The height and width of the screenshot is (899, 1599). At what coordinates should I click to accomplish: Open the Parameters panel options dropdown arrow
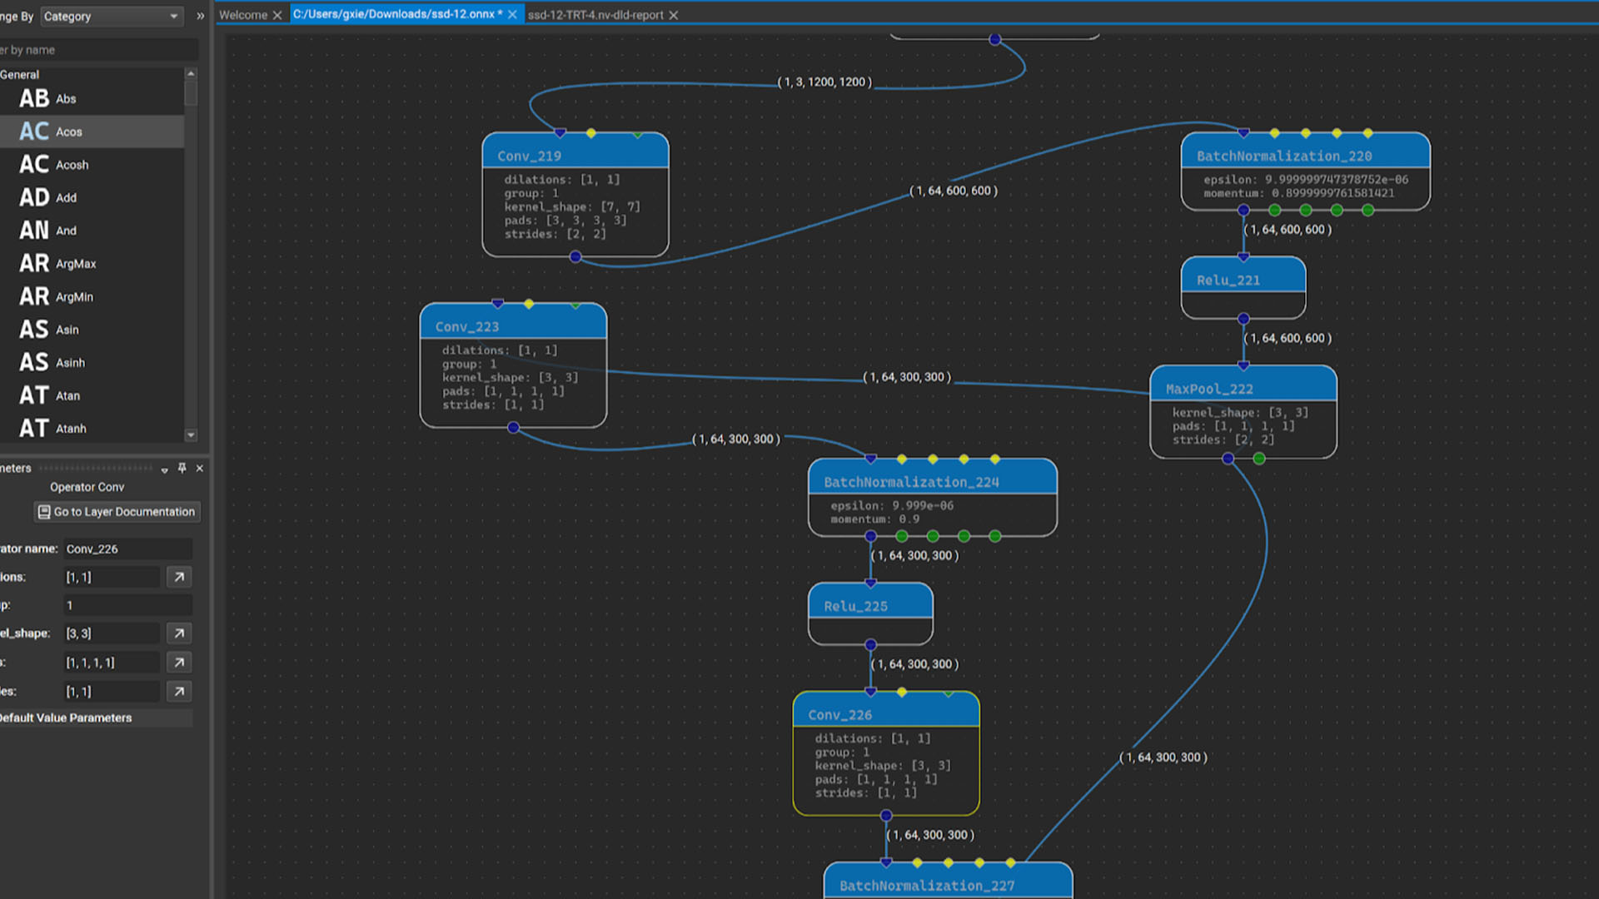[x=165, y=470]
